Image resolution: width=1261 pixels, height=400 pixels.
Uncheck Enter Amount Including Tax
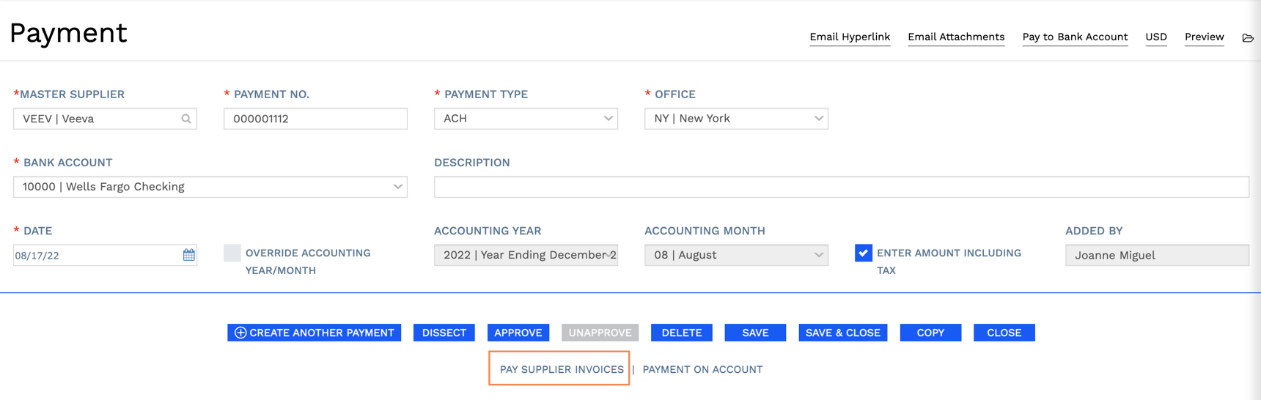pos(864,253)
